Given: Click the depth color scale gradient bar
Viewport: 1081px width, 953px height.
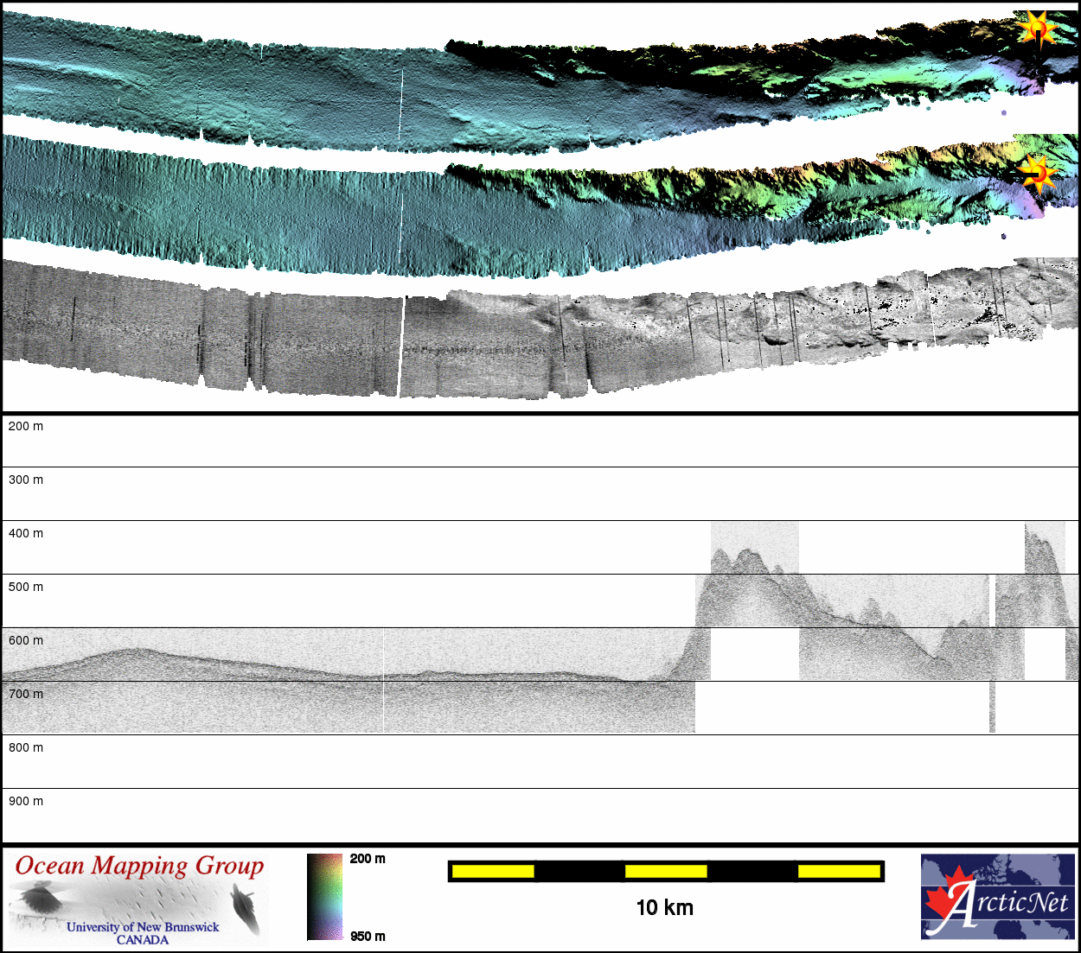Looking at the screenshot, I should [325, 897].
